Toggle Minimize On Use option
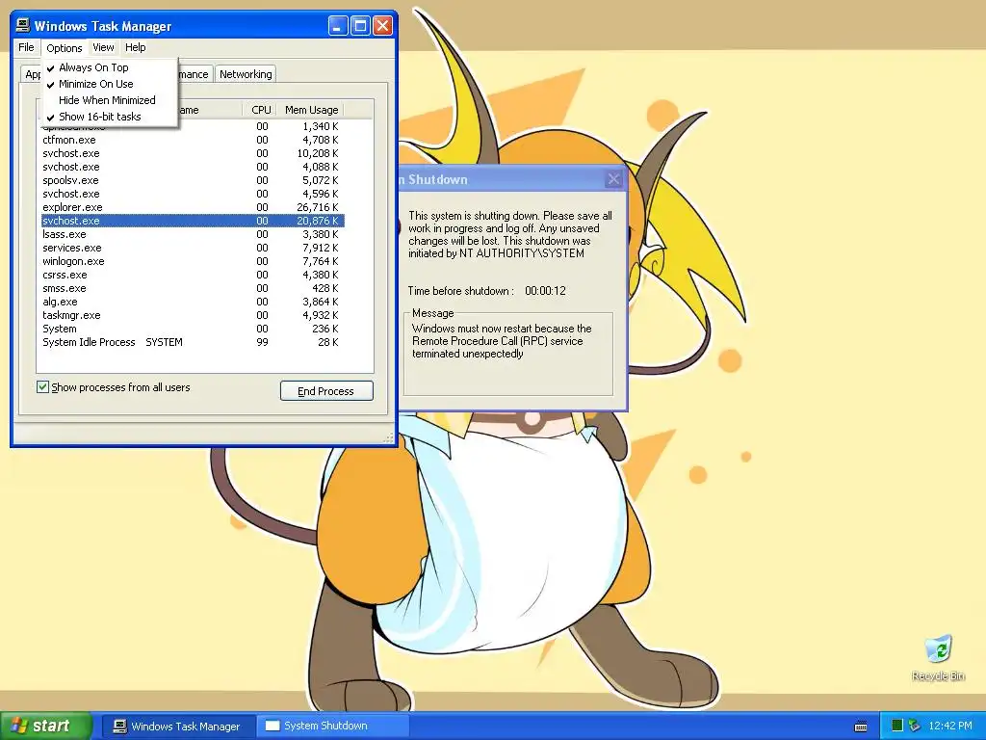Screen dimensions: 986x740 [x=110, y=84]
